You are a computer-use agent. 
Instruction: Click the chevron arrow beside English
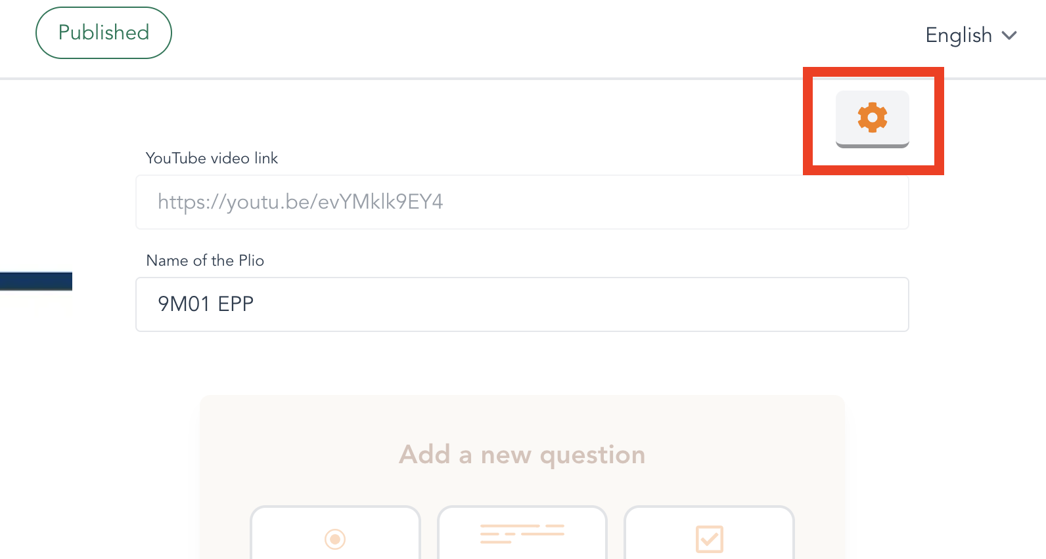pyautogui.click(x=1009, y=35)
